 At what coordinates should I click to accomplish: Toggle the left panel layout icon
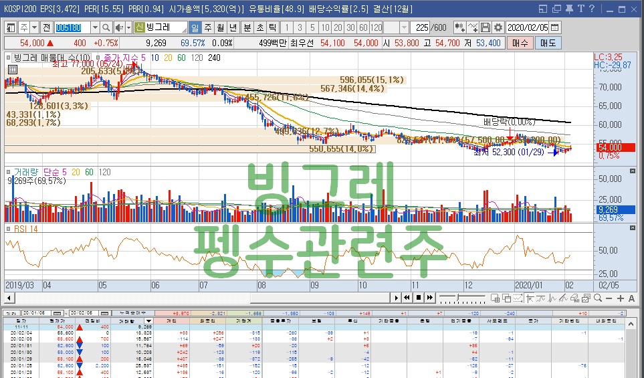tap(11, 27)
